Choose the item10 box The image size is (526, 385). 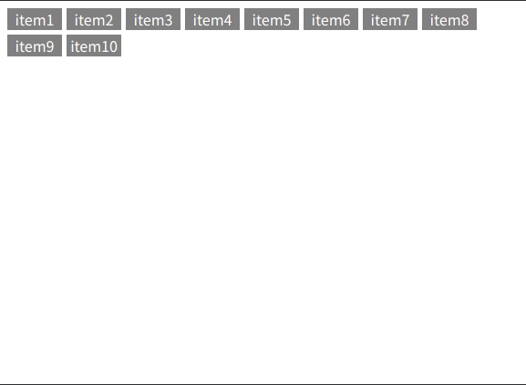pos(94,46)
